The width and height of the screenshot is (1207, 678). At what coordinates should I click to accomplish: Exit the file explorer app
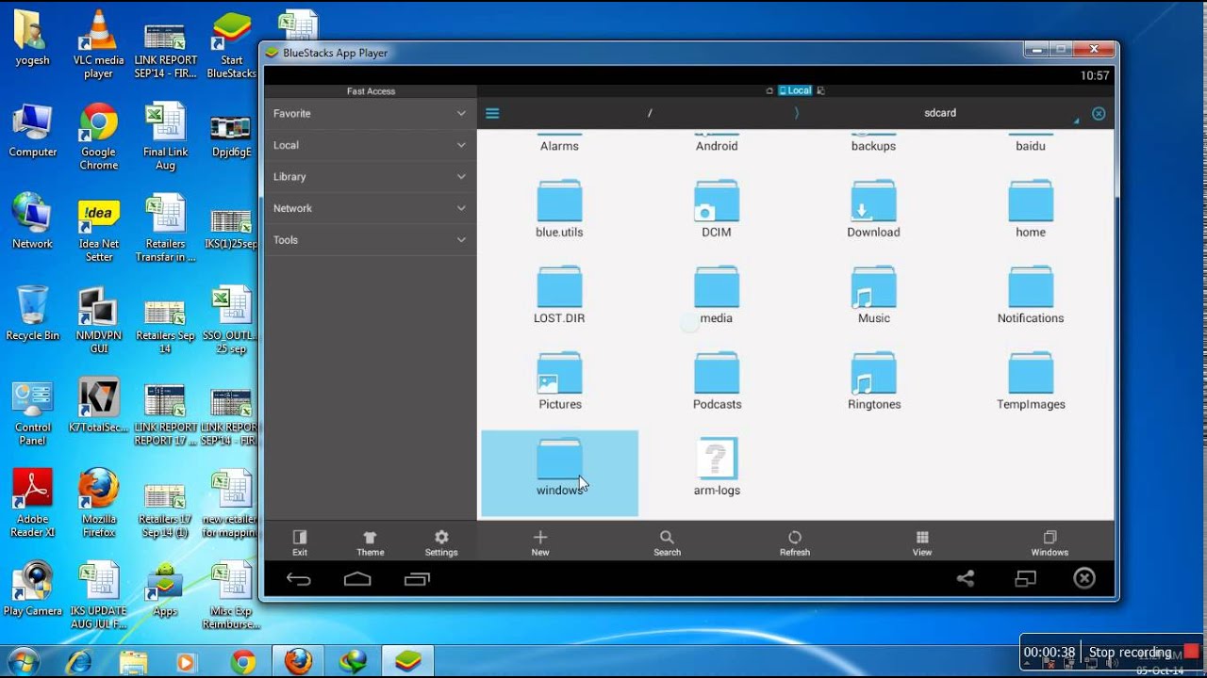click(300, 542)
